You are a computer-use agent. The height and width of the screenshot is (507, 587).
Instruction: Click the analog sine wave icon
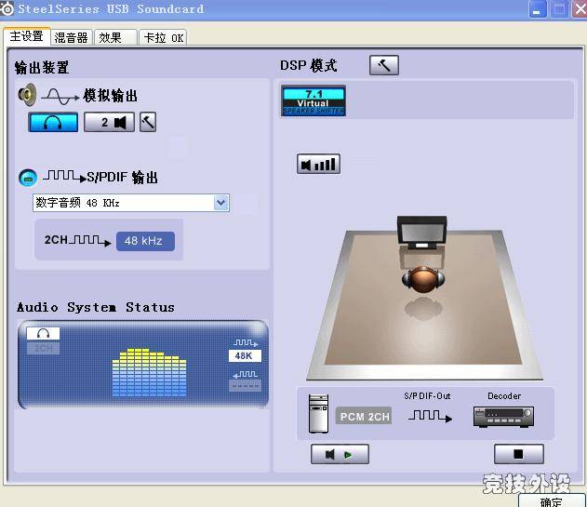coord(60,96)
